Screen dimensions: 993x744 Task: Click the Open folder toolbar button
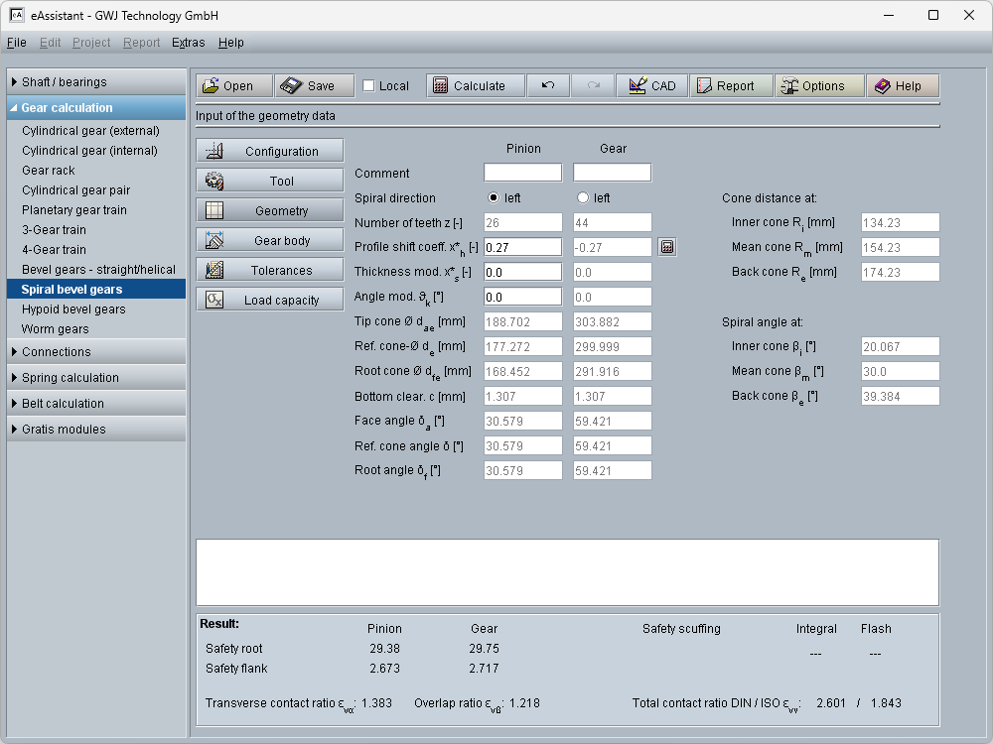pos(227,86)
